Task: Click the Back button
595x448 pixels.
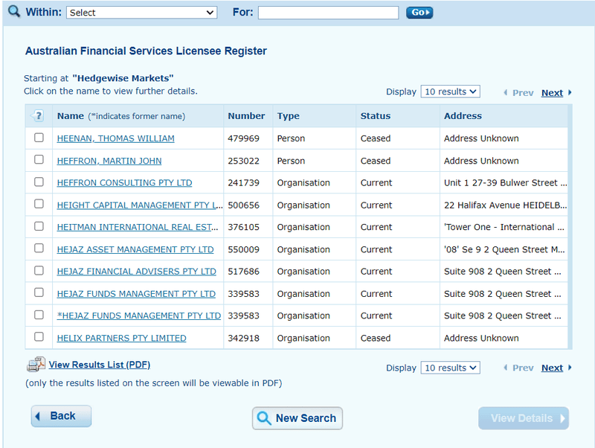Action: click(x=61, y=416)
